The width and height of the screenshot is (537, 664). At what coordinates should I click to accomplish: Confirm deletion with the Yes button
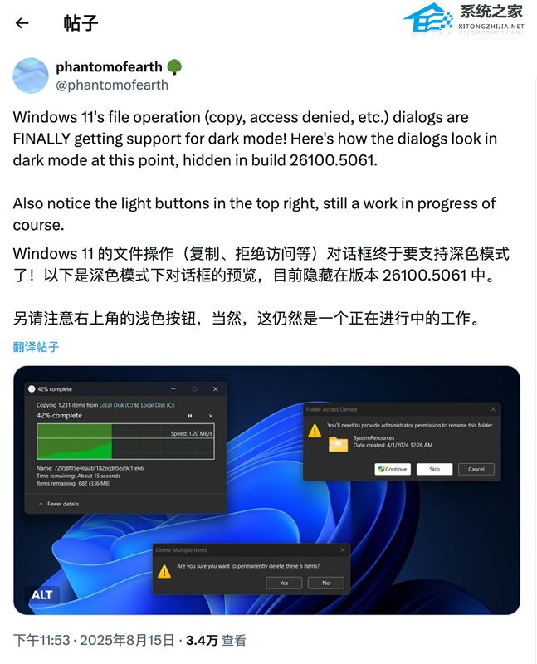point(284,583)
